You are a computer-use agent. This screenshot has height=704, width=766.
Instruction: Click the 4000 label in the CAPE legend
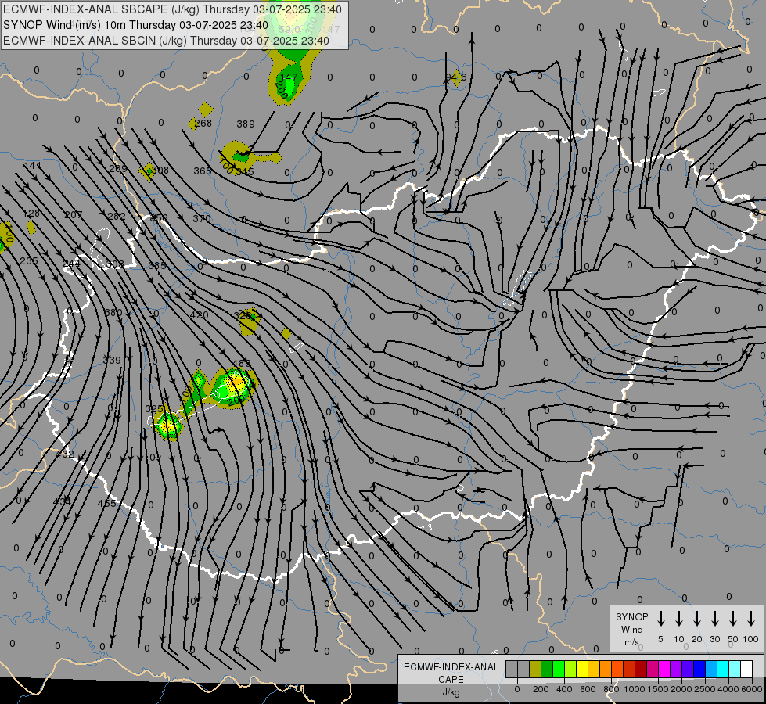(728, 689)
